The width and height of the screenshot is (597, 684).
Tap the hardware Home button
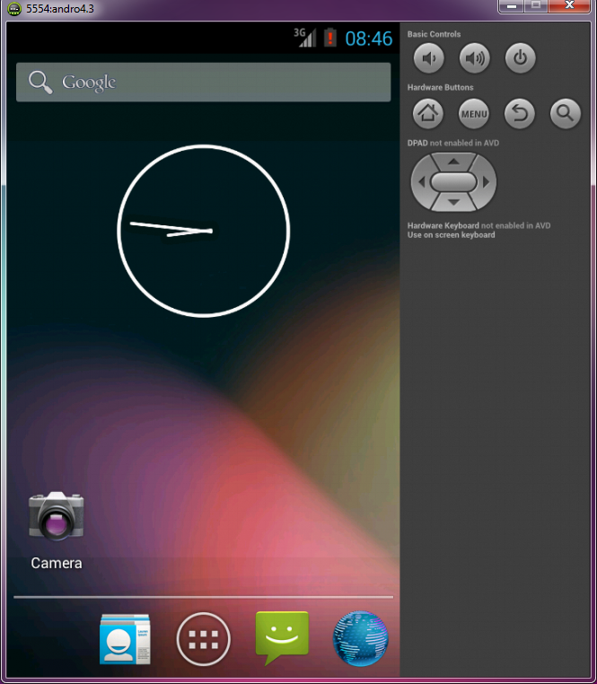[427, 113]
